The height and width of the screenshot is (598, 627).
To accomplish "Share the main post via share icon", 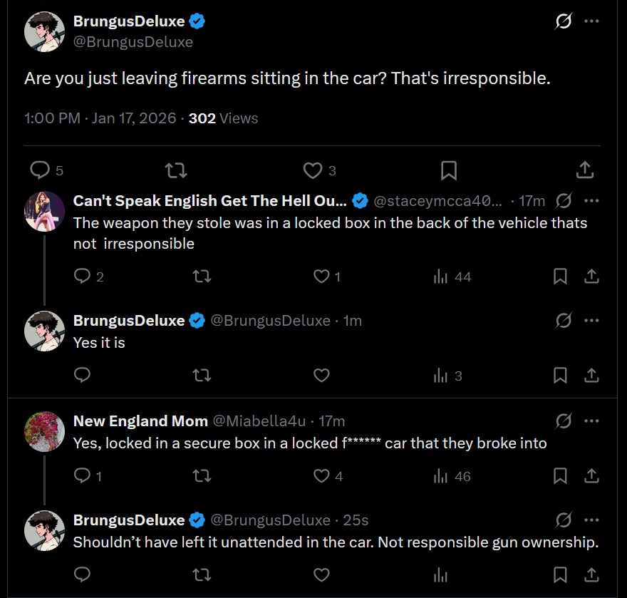I will [584, 170].
